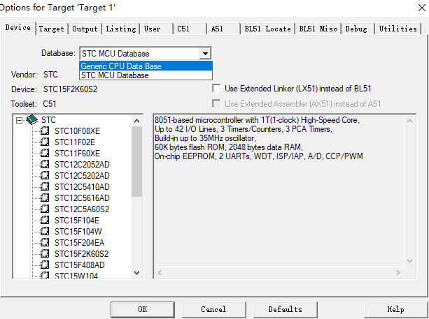Click the chip icon beside STC12C5202AD
429x319 pixels.
click(45, 175)
